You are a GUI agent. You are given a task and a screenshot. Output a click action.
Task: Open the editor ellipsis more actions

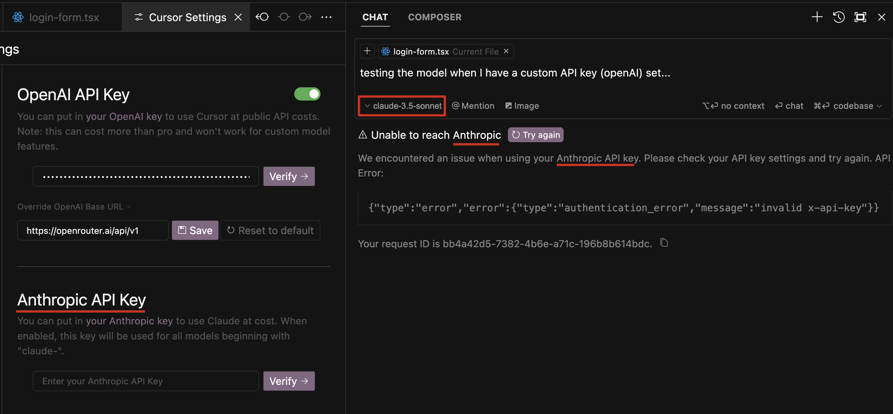tap(326, 17)
